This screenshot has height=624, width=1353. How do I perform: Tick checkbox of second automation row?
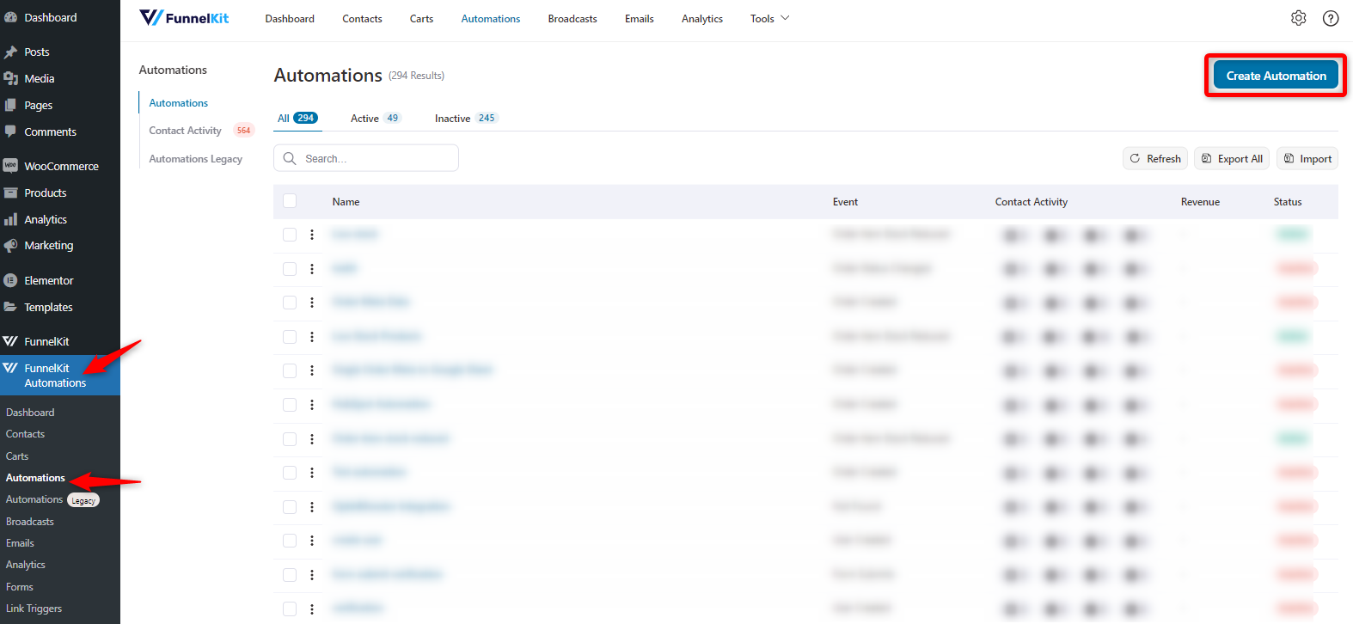290,269
